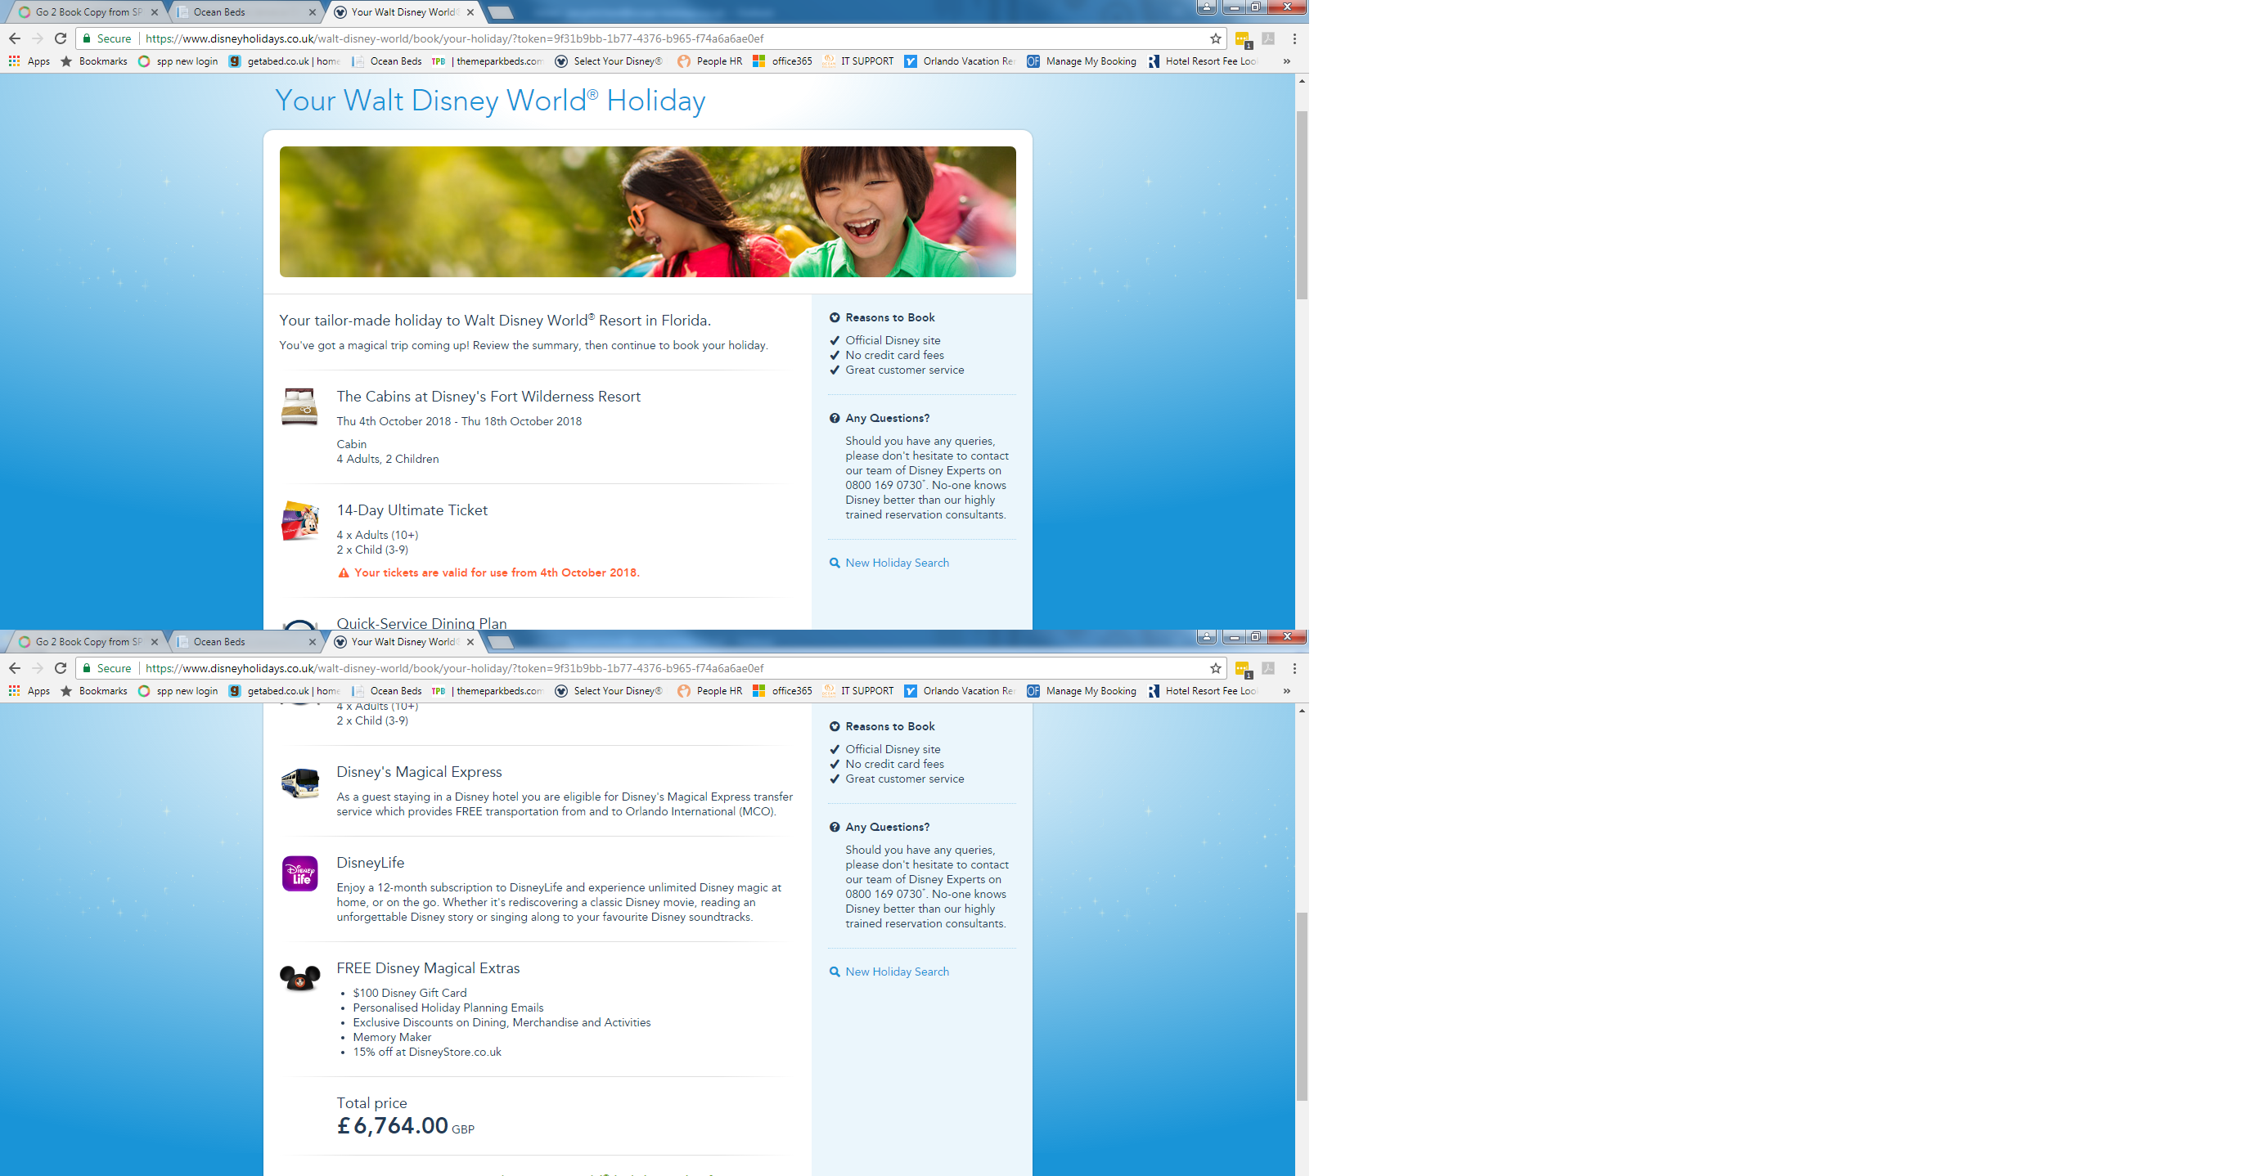Open Chrome three-dot menu in lower window
This screenshot has width=2250, height=1176.
pyautogui.click(x=1294, y=668)
